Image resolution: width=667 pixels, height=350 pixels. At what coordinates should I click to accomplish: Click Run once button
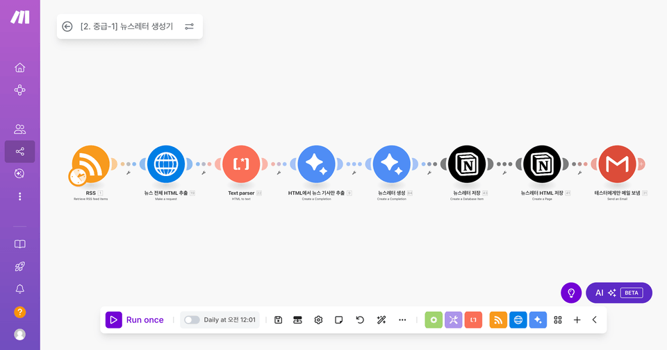click(135, 320)
